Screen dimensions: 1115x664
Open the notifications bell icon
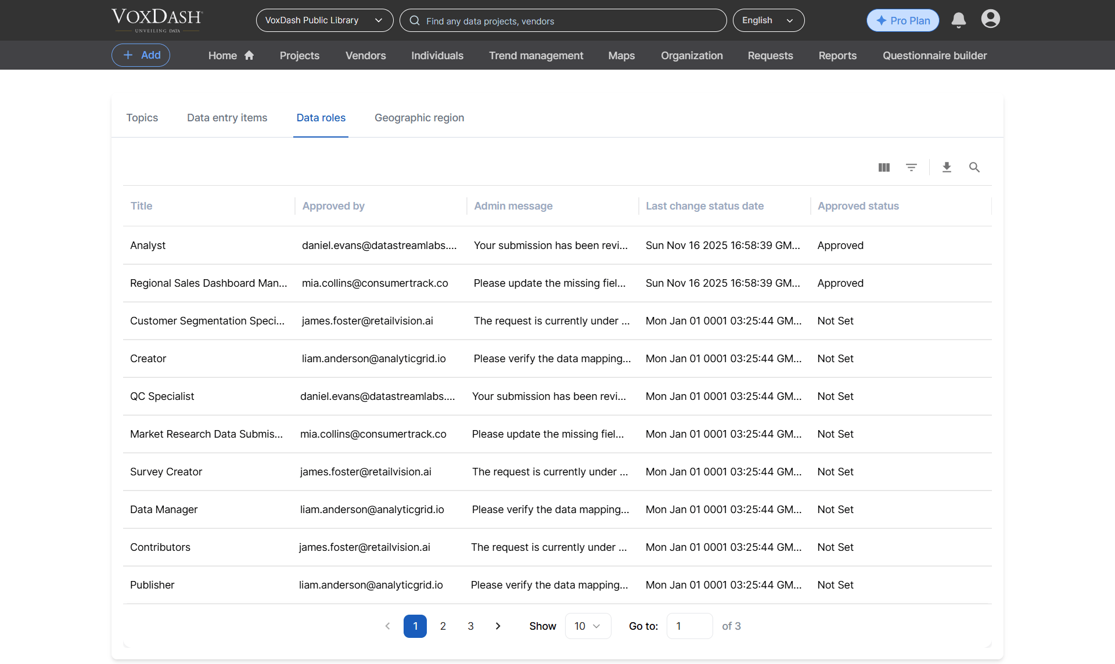(x=959, y=20)
